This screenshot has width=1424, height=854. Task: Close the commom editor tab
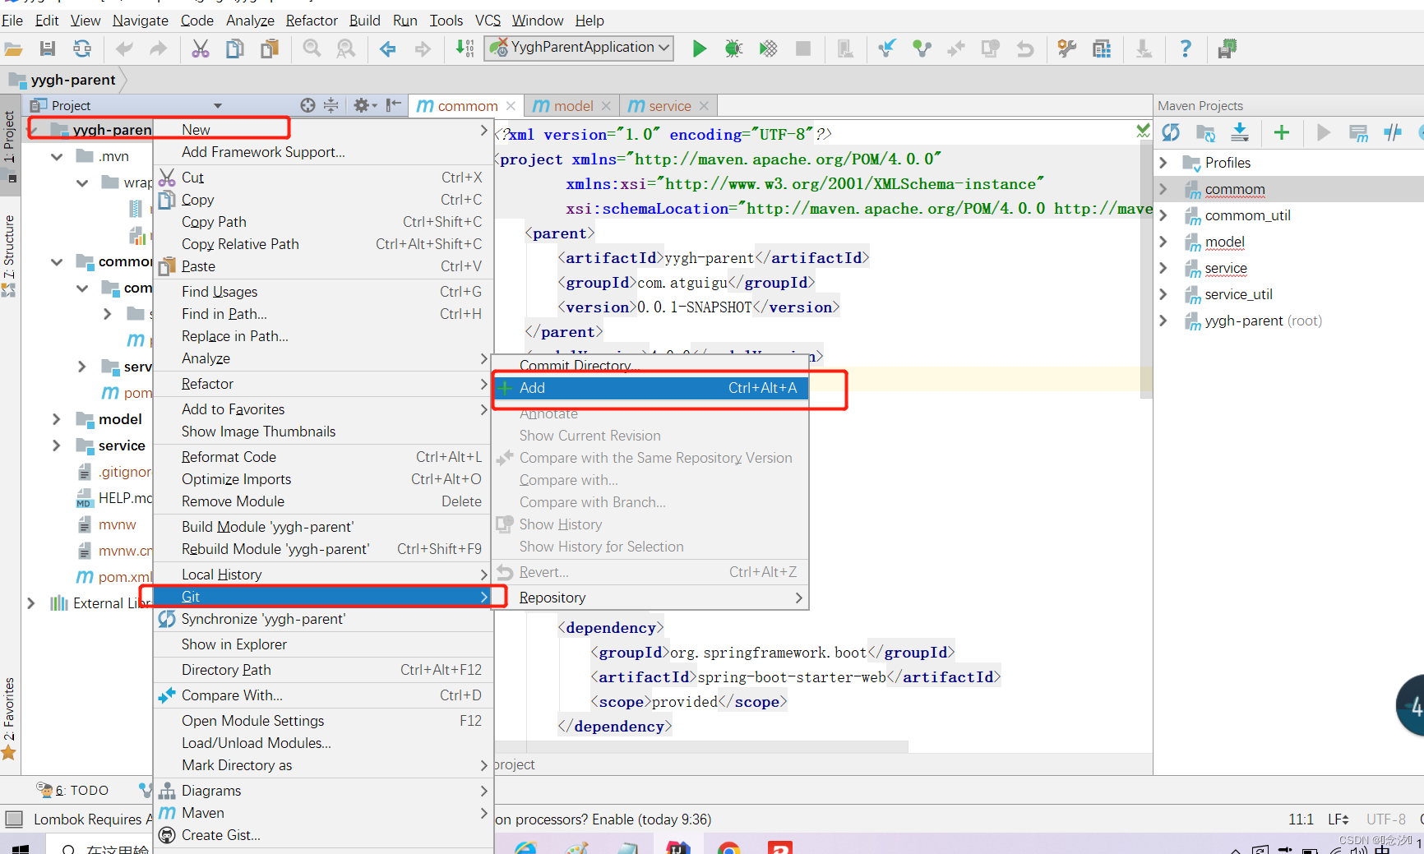pyautogui.click(x=511, y=106)
